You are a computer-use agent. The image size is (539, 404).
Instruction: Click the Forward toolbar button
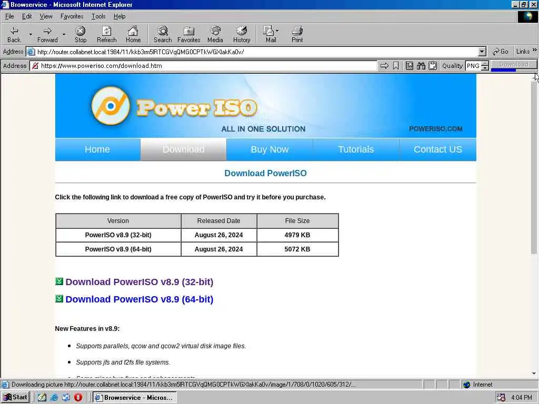click(x=47, y=34)
